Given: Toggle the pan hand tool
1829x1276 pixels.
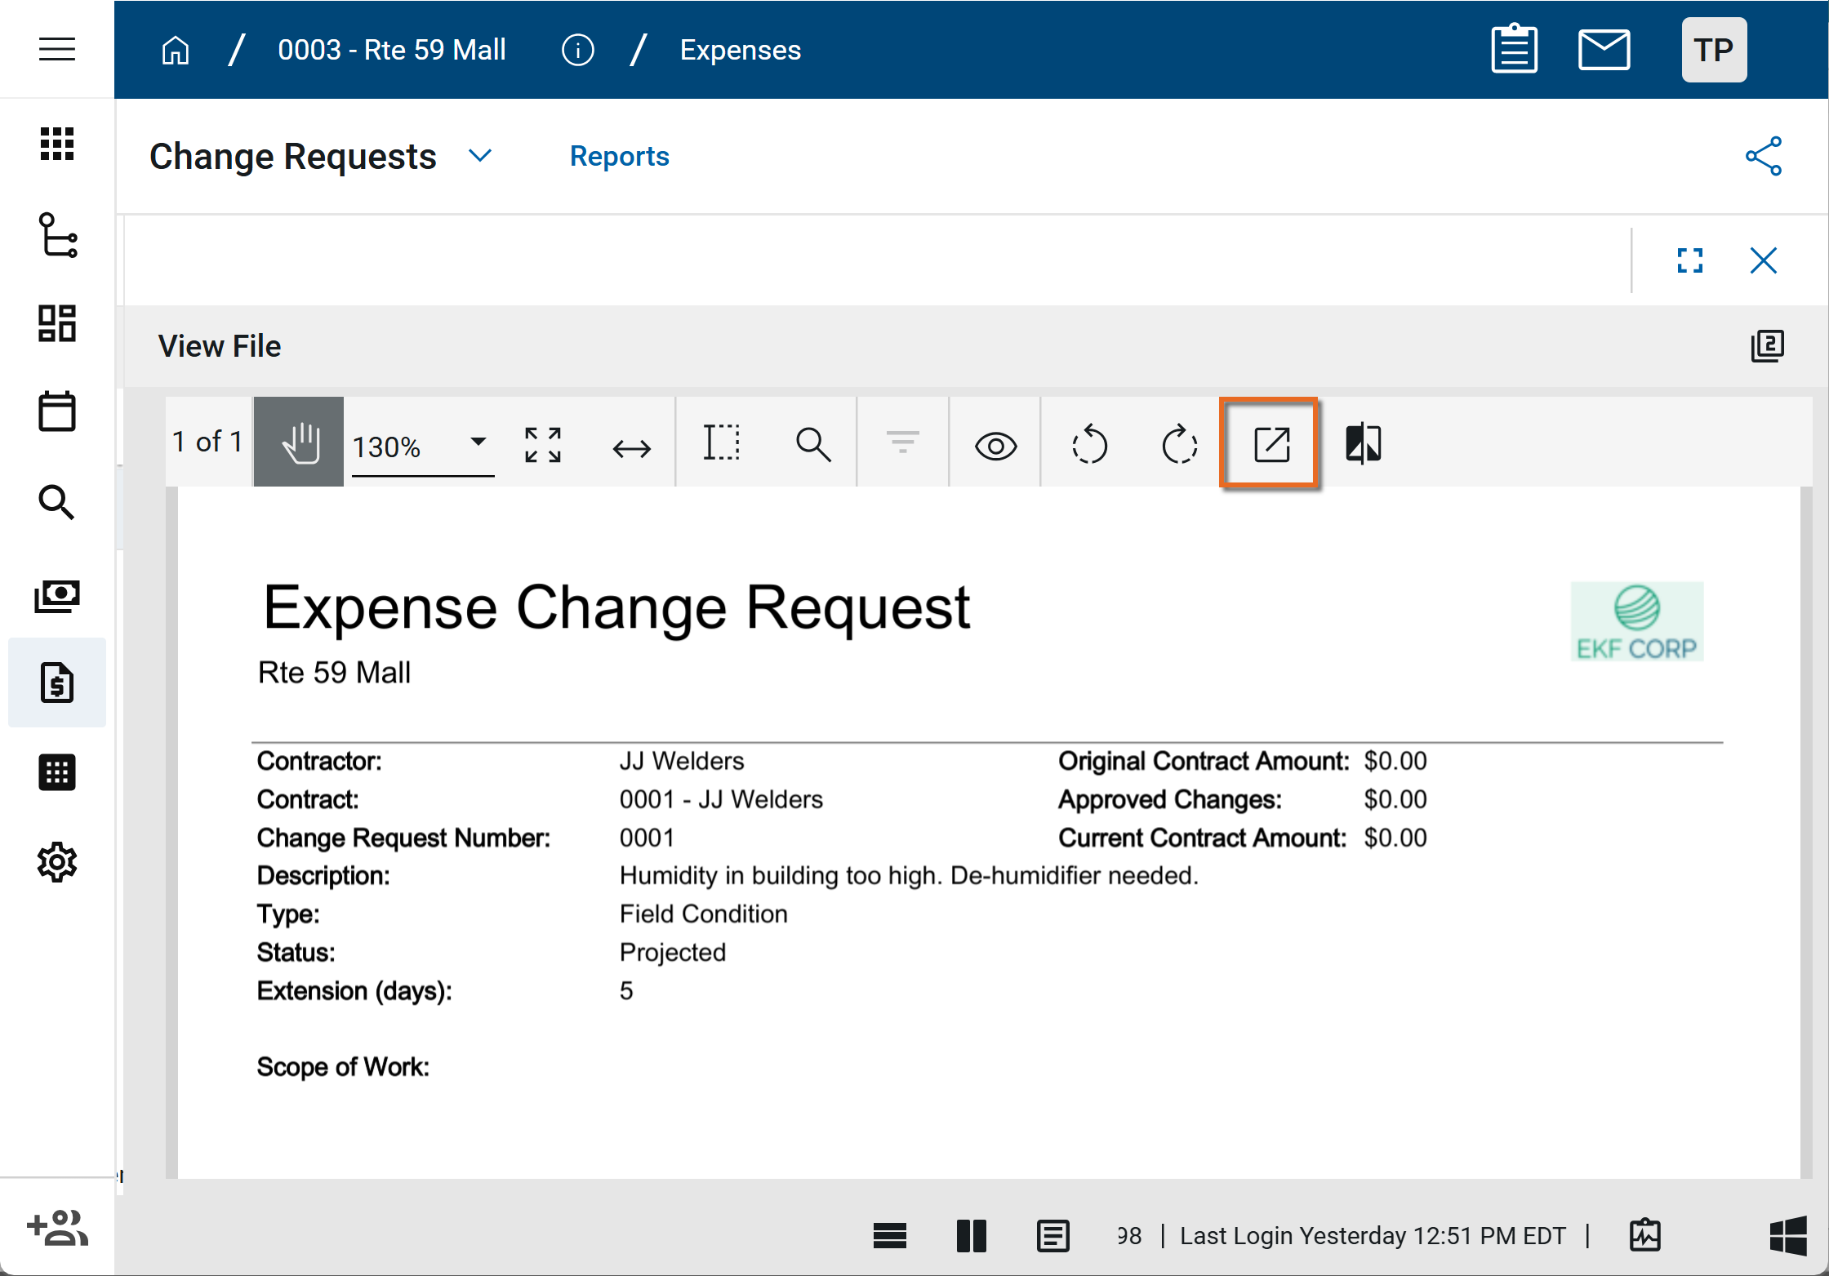Looking at the screenshot, I should click(x=299, y=443).
